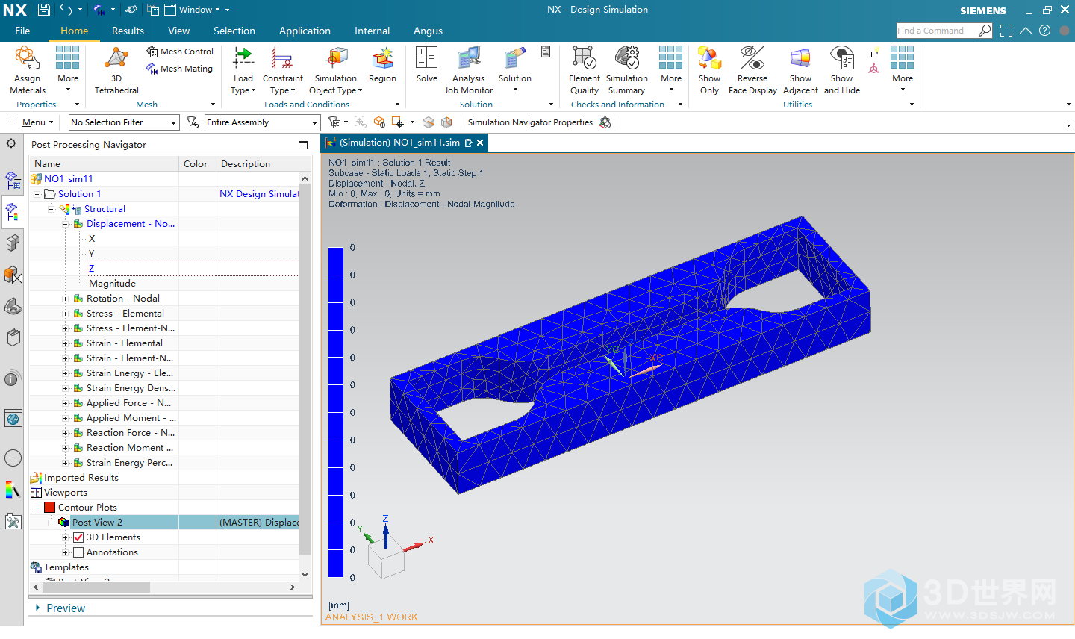Open the Window dropdown in title bar
The image size is (1075, 639).
pyautogui.click(x=197, y=10)
